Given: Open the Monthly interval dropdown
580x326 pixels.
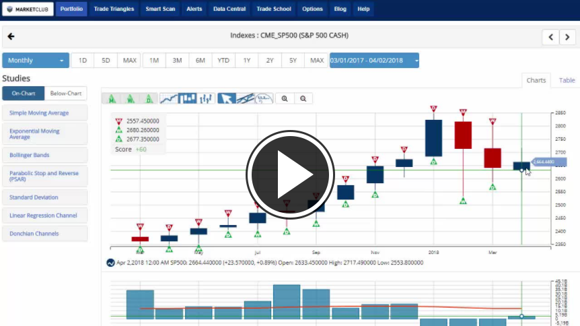Looking at the screenshot, I should point(35,61).
